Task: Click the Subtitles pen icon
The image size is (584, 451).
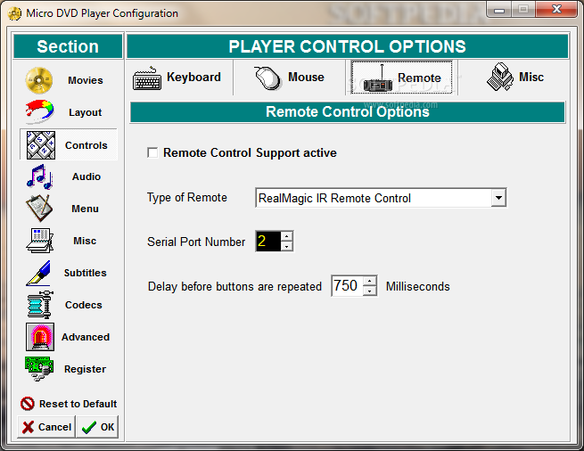Action: (x=38, y=273)
